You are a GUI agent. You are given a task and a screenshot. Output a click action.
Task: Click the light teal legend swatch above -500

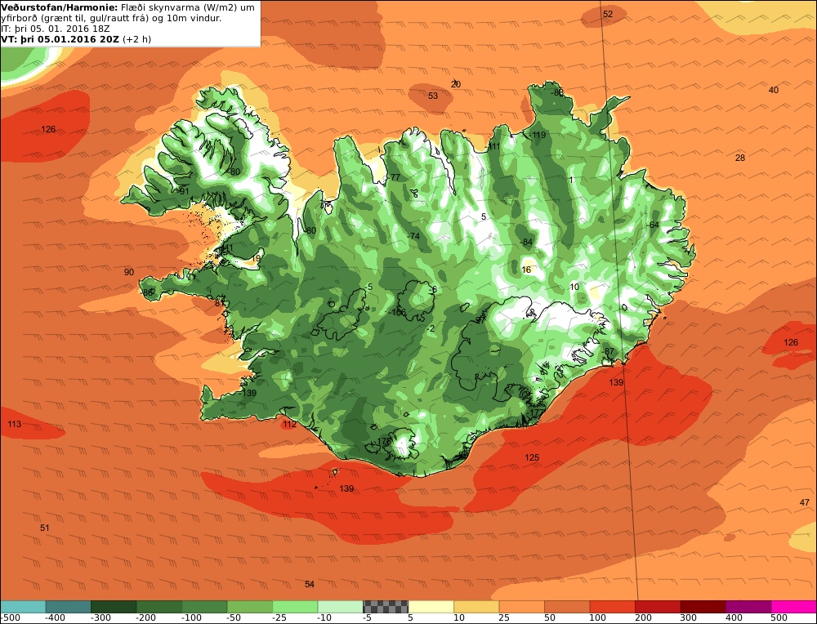click(23, 606)
